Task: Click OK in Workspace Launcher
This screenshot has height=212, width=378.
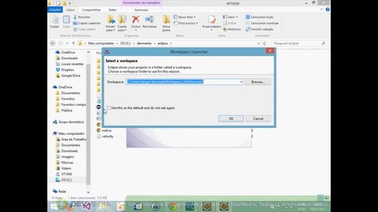Action: click(231, 118)
